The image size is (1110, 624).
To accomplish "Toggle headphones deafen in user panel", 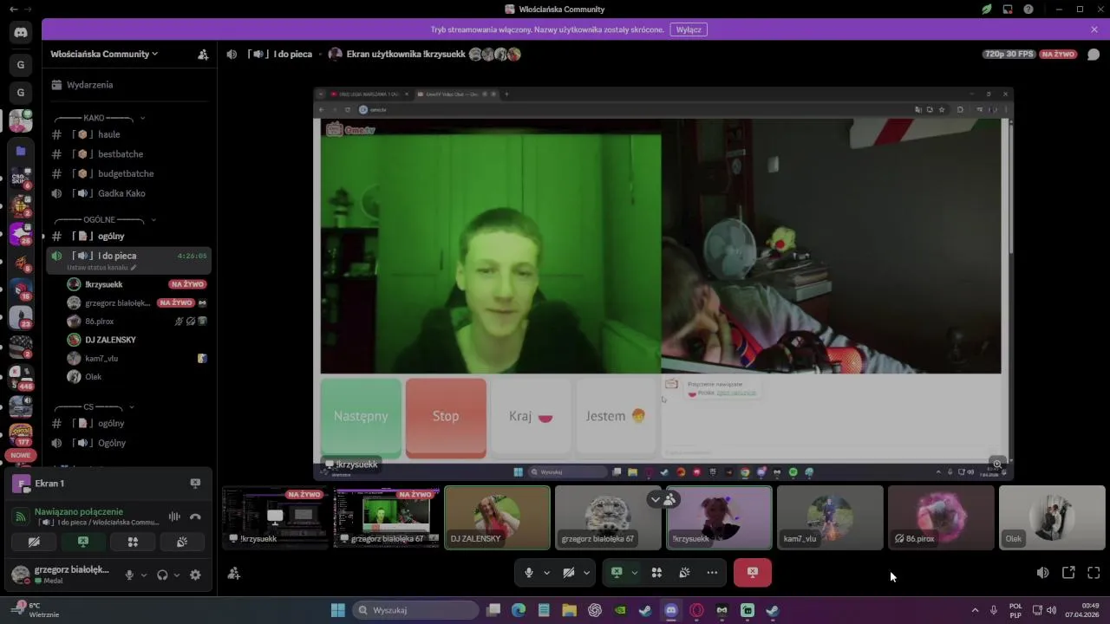I will click(162, 575).
